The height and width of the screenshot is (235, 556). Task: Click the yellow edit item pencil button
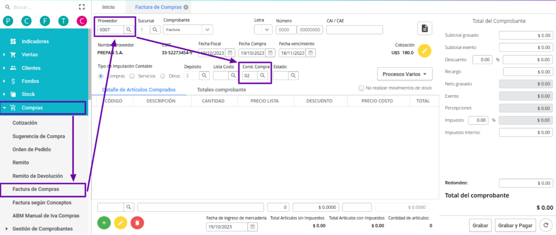point(121,222)
